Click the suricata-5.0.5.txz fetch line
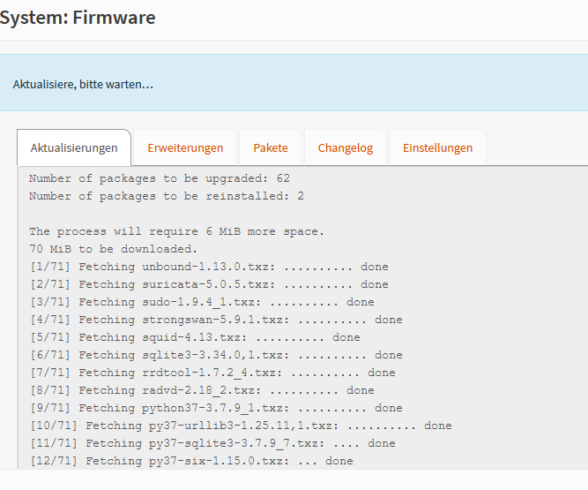This screenshot has width=588, height=490. tap(209, 284)
